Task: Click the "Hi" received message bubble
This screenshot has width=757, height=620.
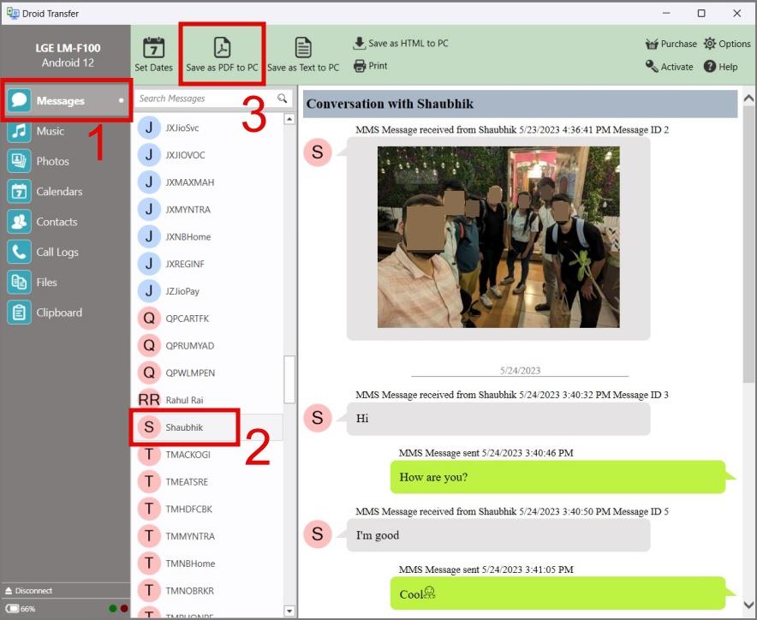Action: (498, 419)
